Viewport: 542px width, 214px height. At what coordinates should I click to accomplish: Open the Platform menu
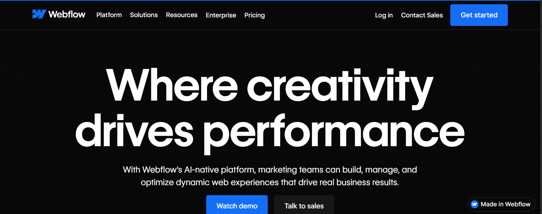tap(109, 15)
